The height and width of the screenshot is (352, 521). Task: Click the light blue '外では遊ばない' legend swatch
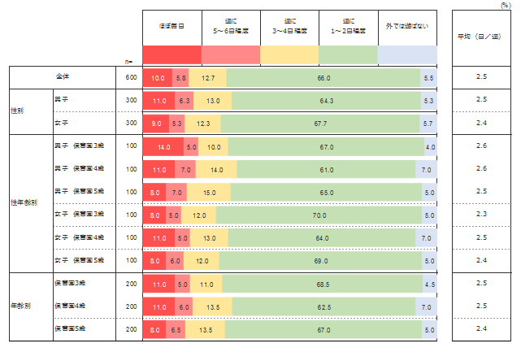pos(407,54)
